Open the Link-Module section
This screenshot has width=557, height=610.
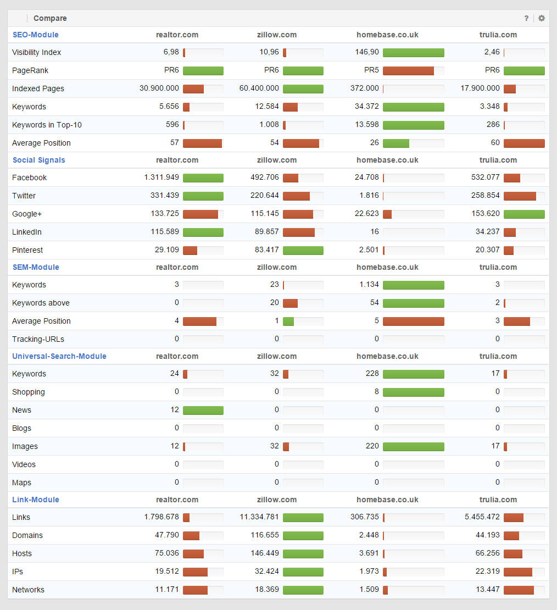[35, 500]
